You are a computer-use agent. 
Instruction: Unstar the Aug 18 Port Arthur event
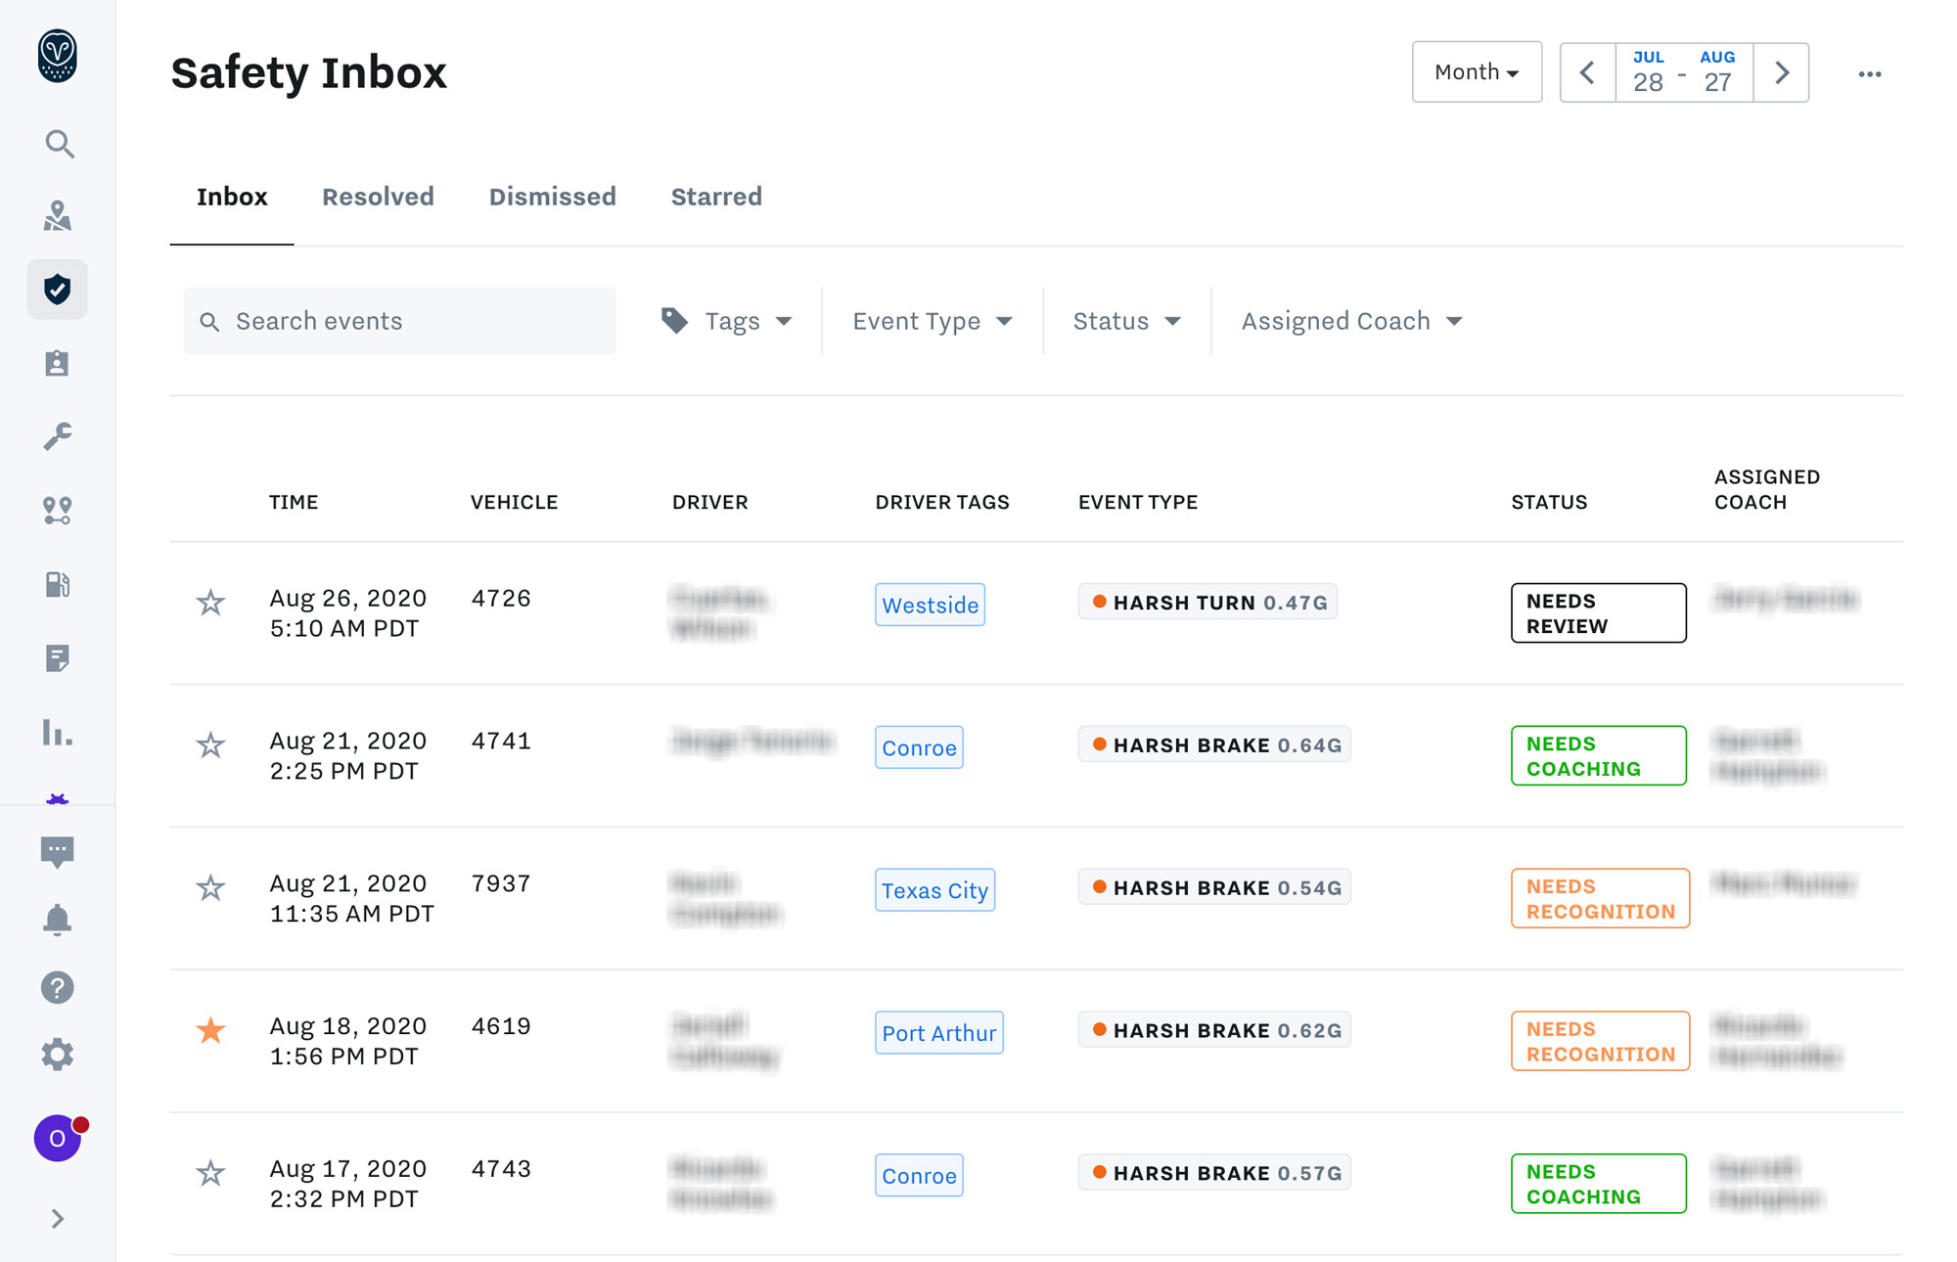click(210, 1030)
